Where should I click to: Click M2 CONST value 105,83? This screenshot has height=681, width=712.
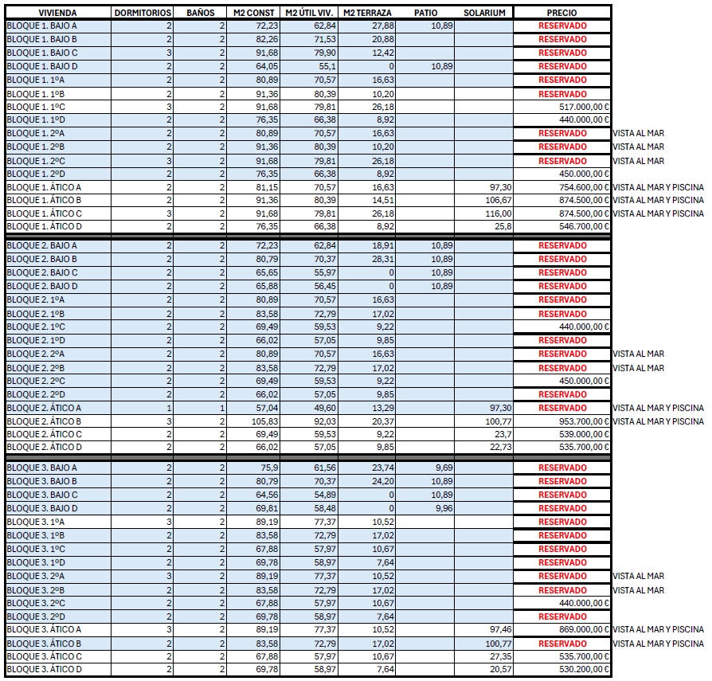pos(253,421)
